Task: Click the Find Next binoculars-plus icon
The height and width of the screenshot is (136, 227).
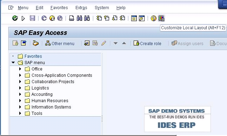Action: coord(87,18)
